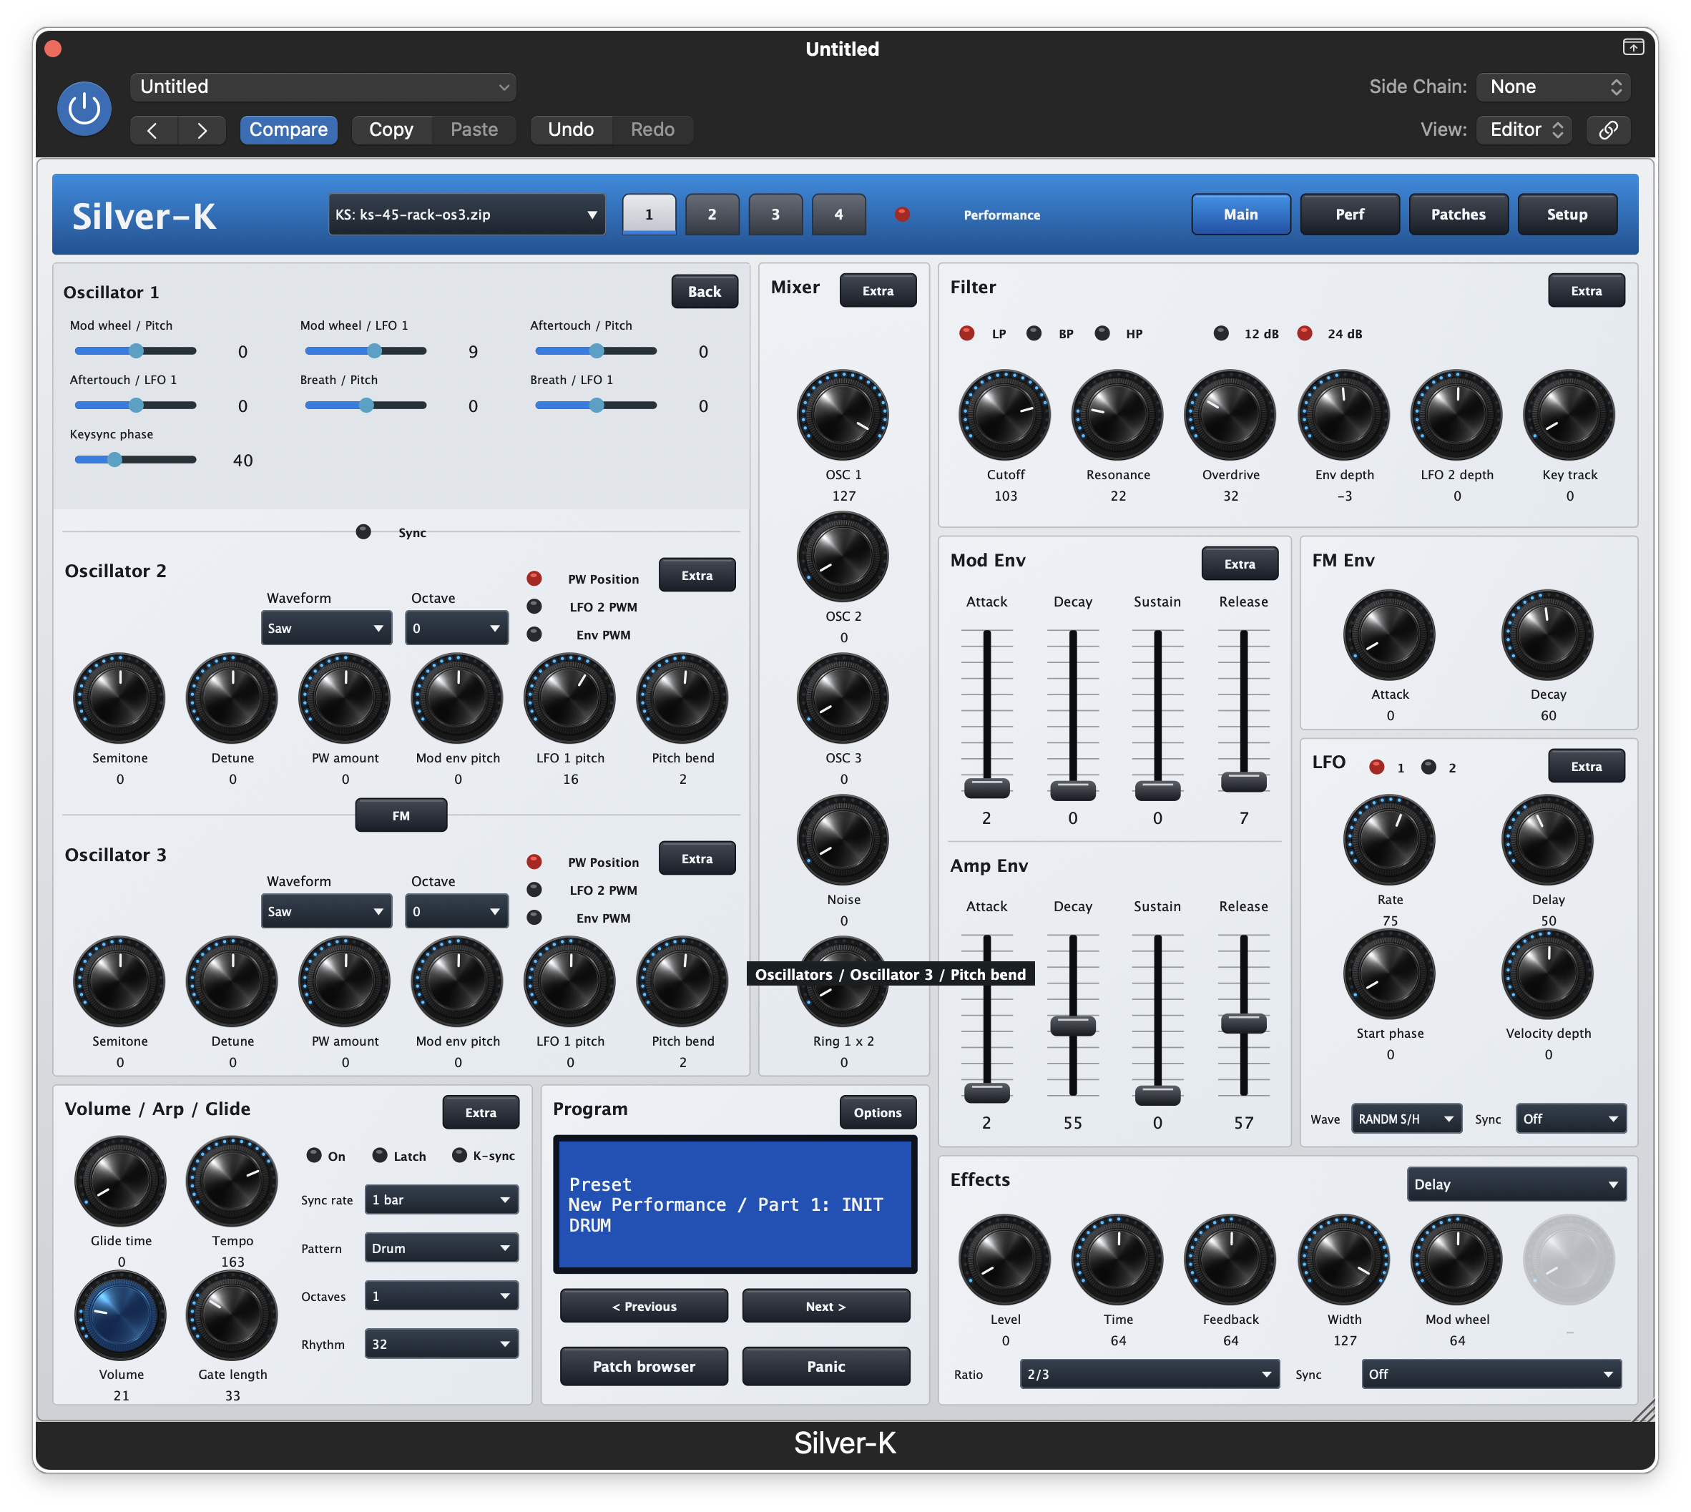Select the 12 dB filter slope

(1220, 333)
